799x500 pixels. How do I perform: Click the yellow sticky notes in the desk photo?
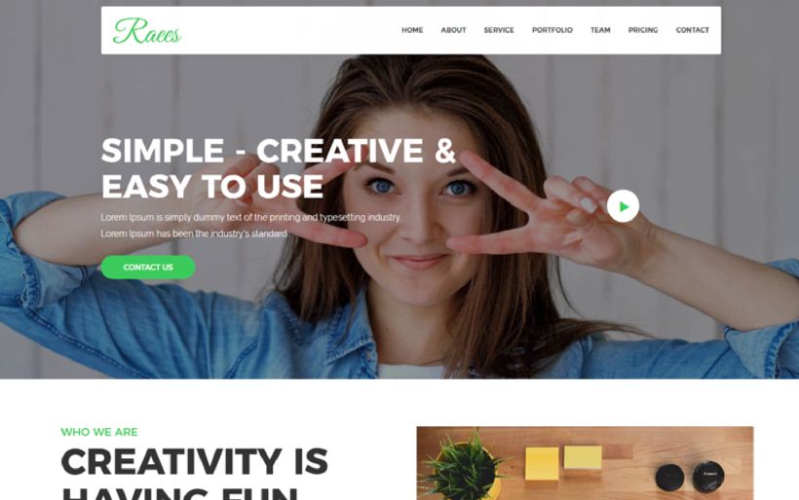563,462
